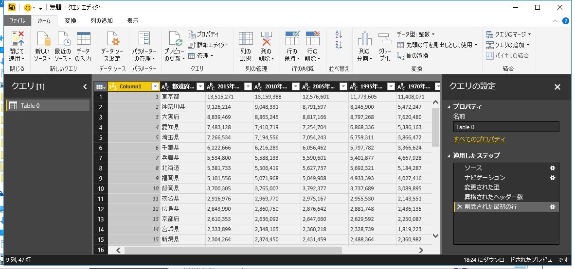Open the 管理 (Manage) dropdown

pos(200,56)
